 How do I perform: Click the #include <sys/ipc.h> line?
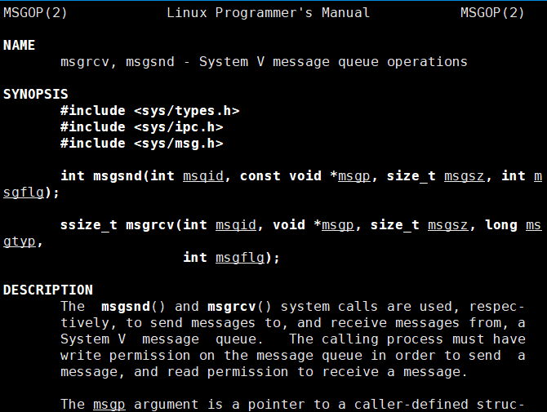pos(142,127)
